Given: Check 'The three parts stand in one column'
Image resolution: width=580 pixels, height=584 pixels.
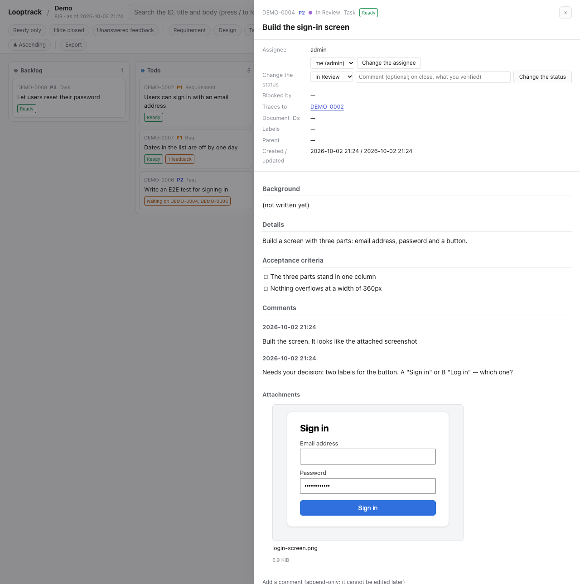Looking at the screenshot, I should coord(266,277).
